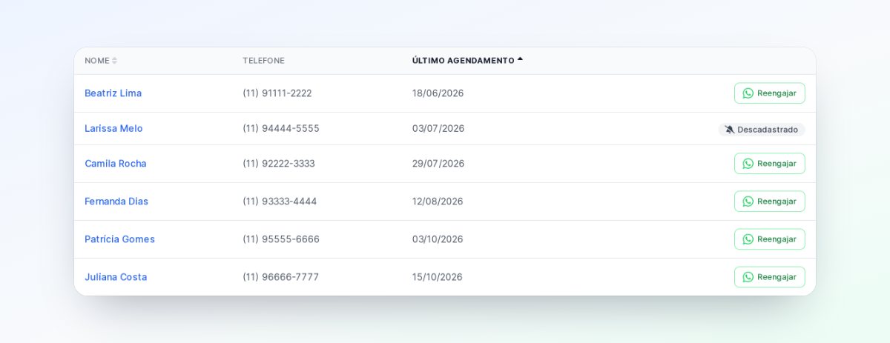Click the Descadastrado badge for Larissa Melo
Viewport: 890px width, 343px height.
tap(762, 130)
